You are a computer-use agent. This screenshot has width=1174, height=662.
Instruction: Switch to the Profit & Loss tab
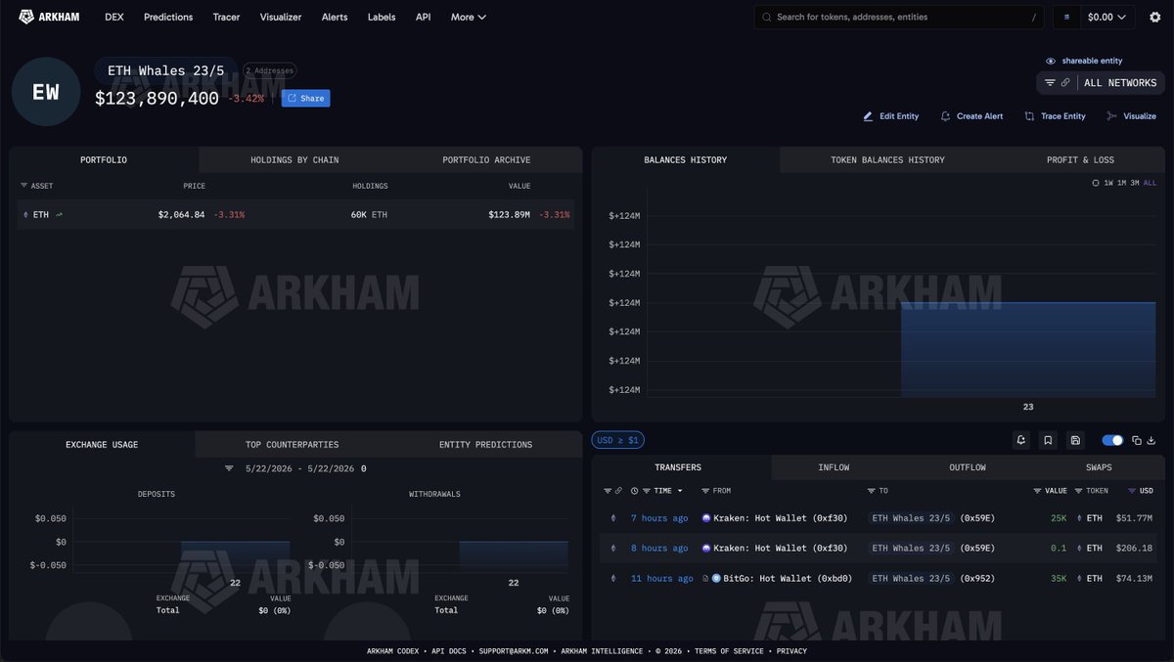click(x=1080, y=159)
